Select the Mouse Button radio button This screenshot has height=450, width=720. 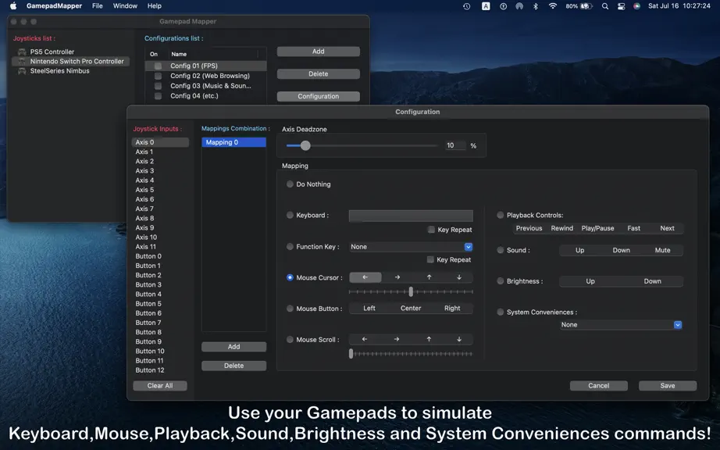tap(290, 309)
